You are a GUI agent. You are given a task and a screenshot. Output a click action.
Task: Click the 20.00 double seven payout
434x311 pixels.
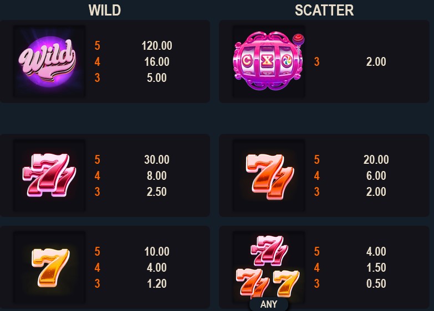point(376,159)
